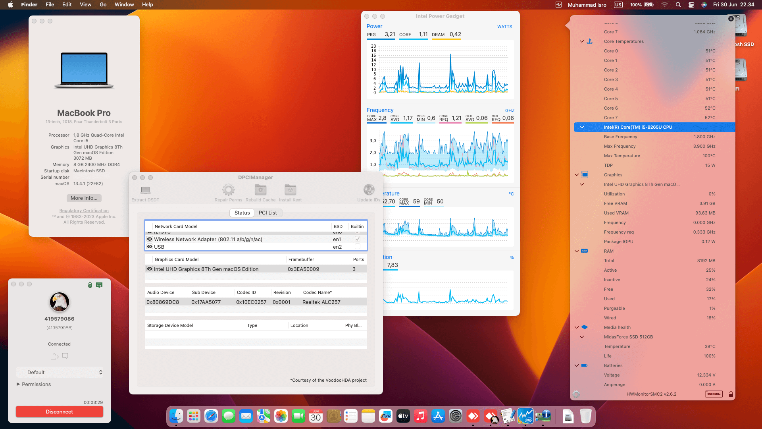Click the chat bubble icon in AnyDesk
This screenshot has height=429, width=762.
pyautogui.click(x=65, y=356)
